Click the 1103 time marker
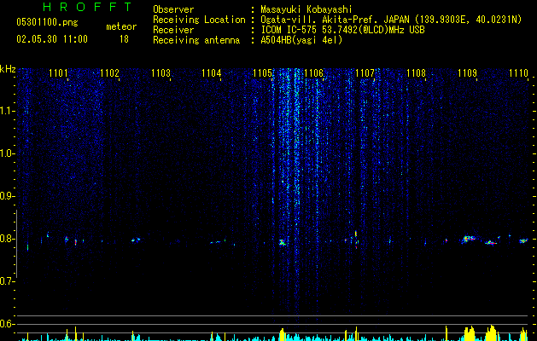This screenshot has width=537, height=341. (x=161, y=73)
